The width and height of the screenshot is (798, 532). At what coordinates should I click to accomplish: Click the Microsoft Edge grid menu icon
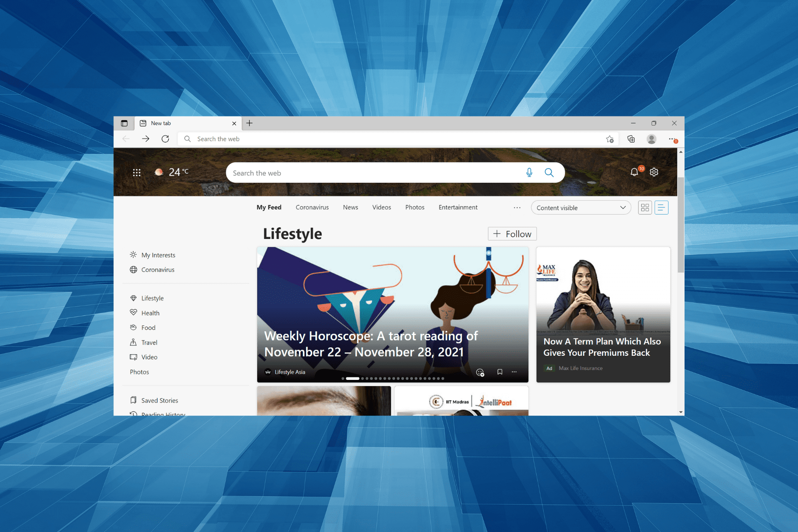coord(137,173)
